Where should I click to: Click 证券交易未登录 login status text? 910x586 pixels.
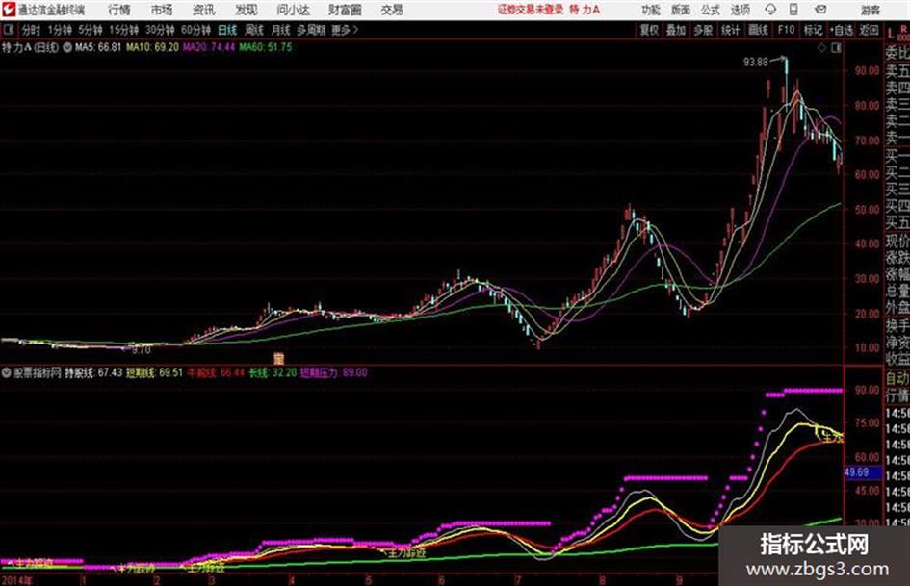click(x=531, y=10)
